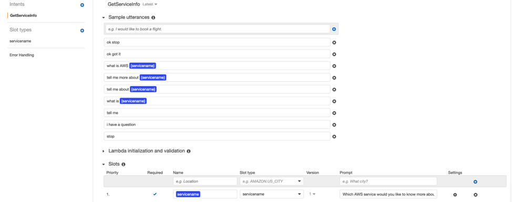Screen dimensions: 512x202
Task: Open servicename slot type dropdown
Action: pos(271,194)
